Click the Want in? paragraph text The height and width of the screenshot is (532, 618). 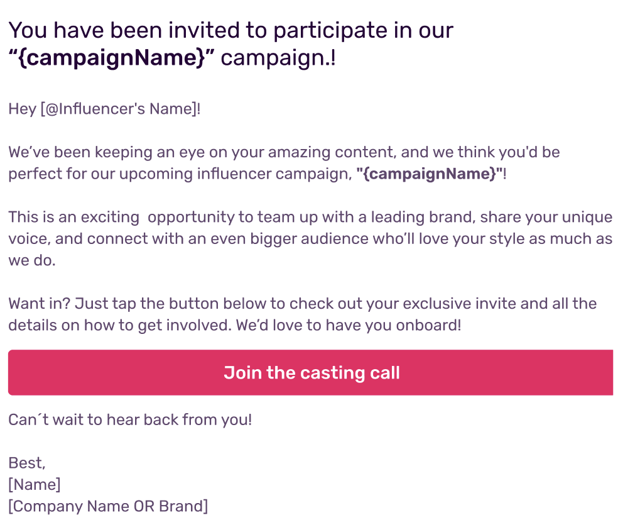click(303, 314)
